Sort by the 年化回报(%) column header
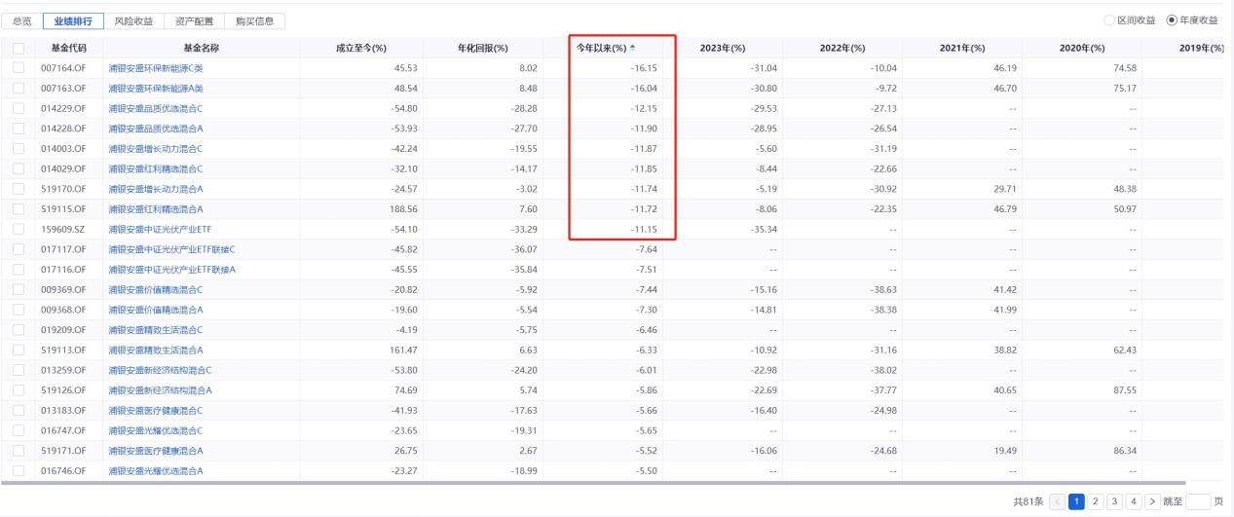1234x517 pixels. (x=483, y=48)
